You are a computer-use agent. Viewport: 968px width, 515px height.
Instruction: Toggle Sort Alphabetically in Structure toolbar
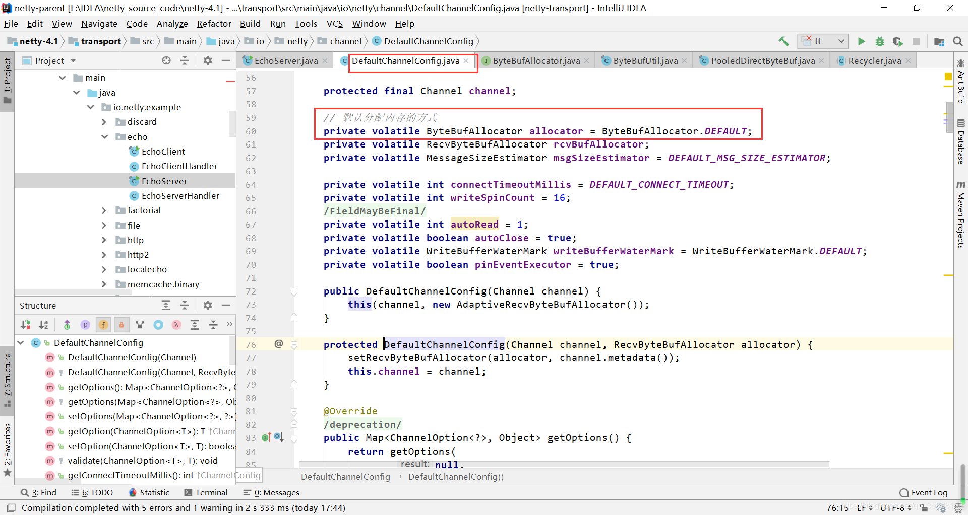(x=44, y=325)
